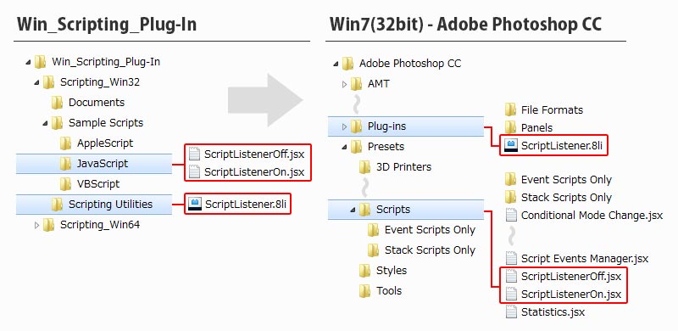Collapse the Scripts folder arrow
Screen dimensions: 678x331
click(353, 210)
